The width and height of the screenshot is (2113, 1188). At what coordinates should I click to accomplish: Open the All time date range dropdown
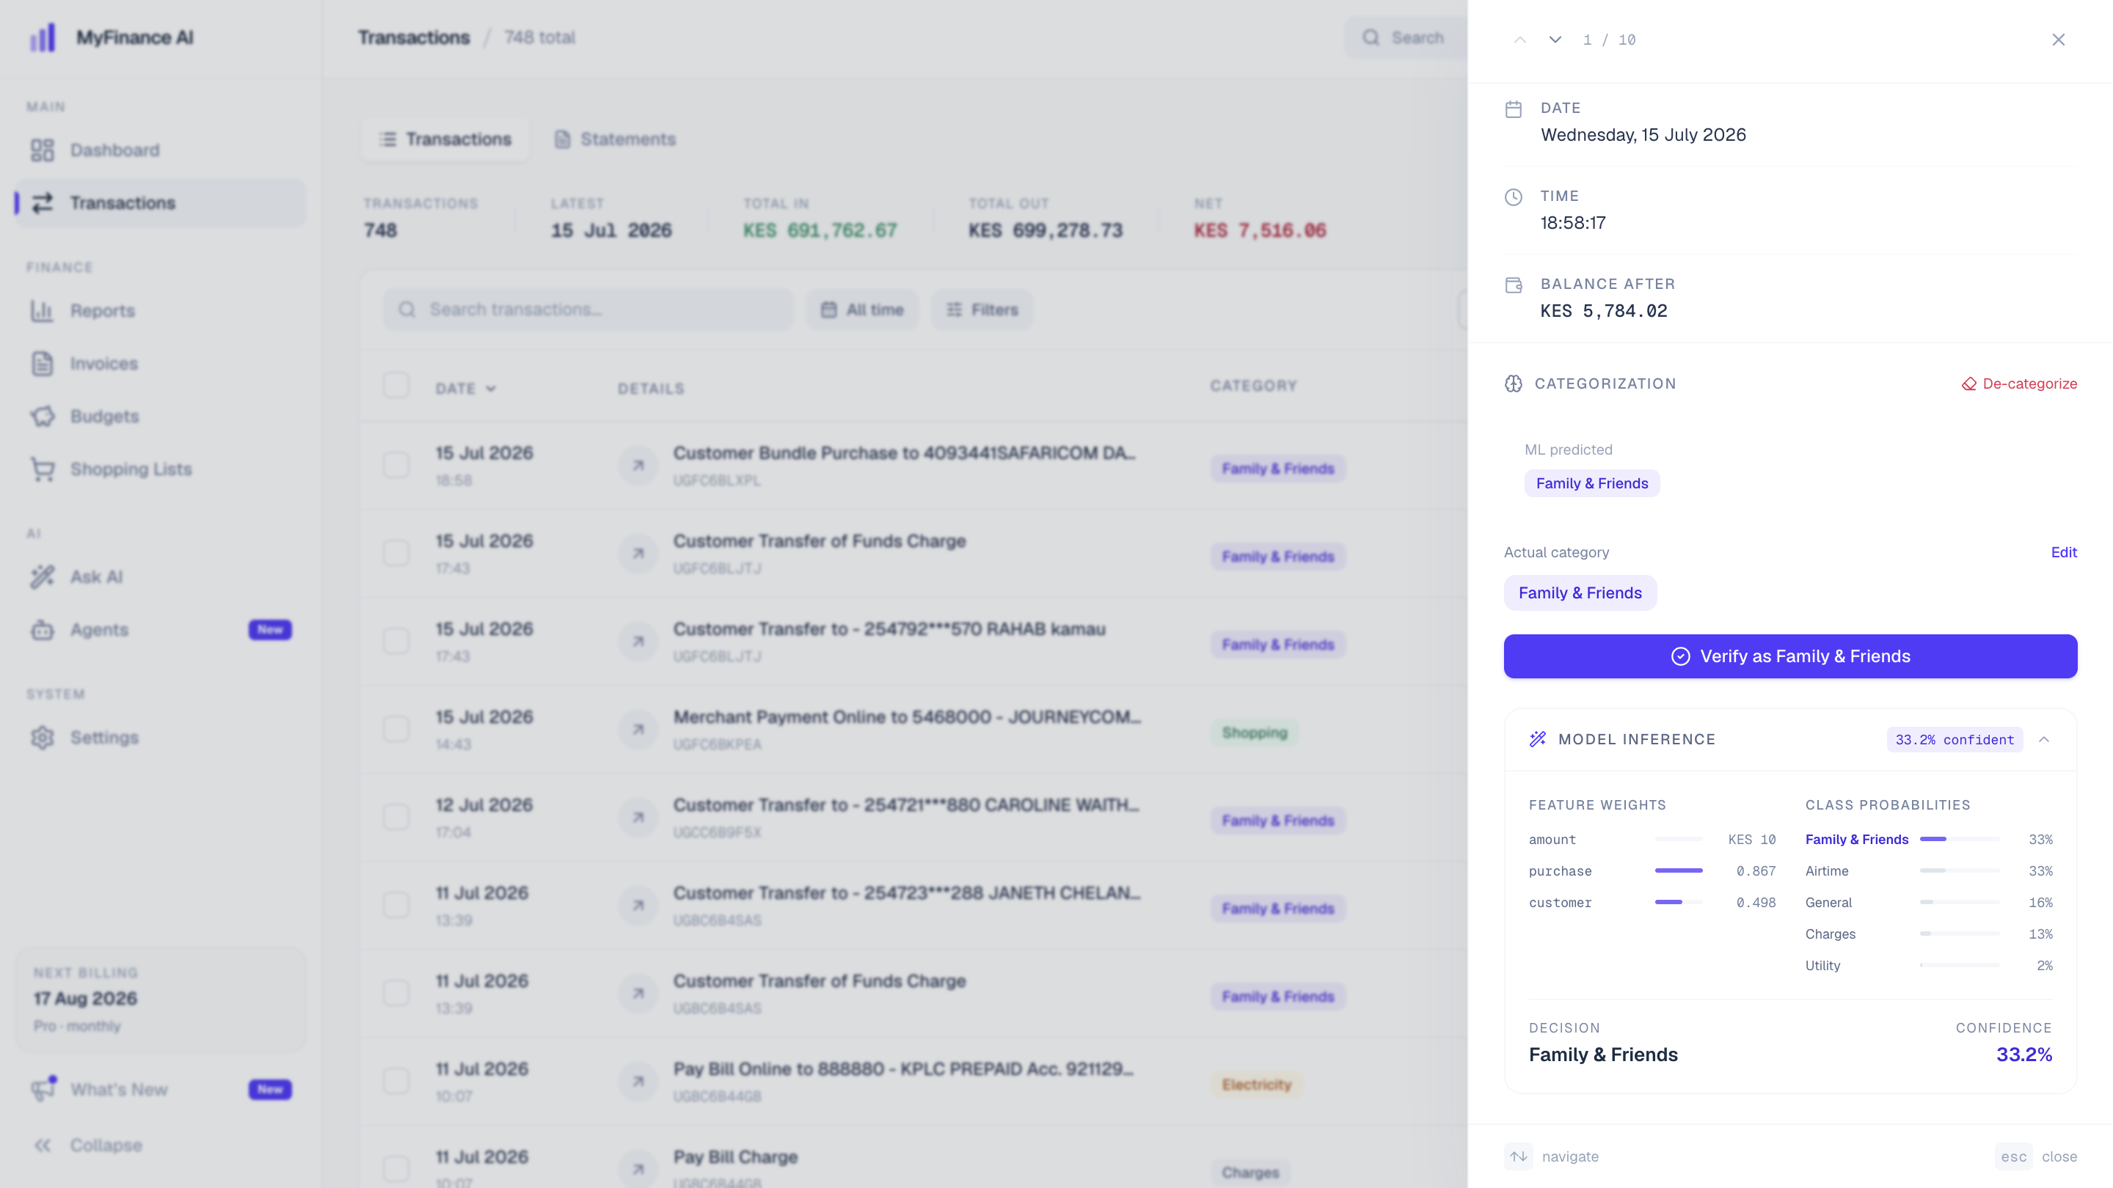point(862,309)
